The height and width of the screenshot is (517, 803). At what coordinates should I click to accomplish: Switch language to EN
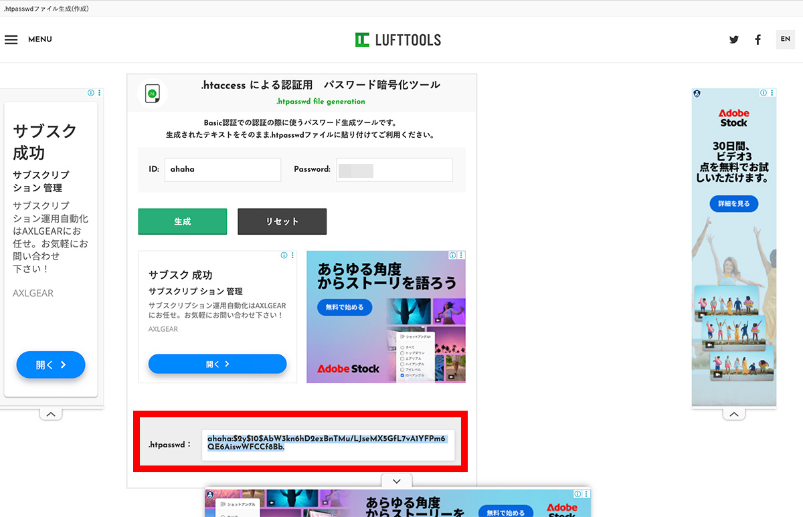pos(785,39)
